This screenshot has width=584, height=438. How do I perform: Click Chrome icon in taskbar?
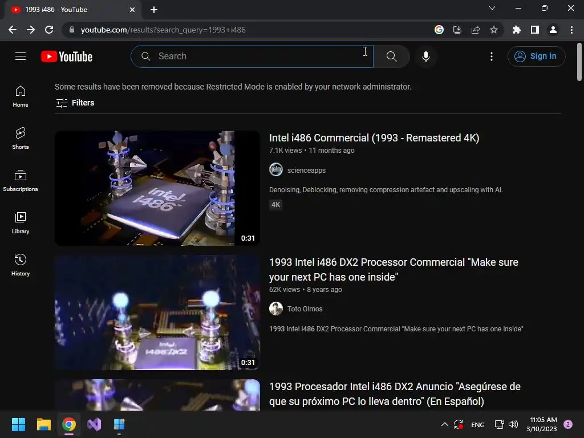click(69, 424)
